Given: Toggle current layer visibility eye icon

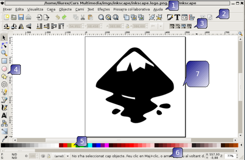Looking at the screenshot, I should pyautogui.click(x=43, y=156).
